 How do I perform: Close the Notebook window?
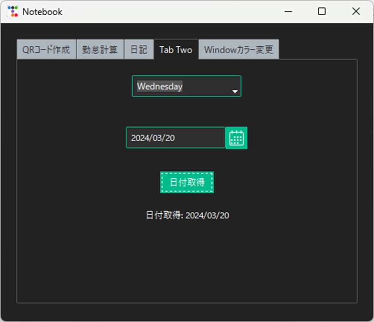point(356,11)
